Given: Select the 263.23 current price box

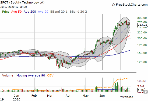Looking at the screenshot, I should (x=142, y=25).
